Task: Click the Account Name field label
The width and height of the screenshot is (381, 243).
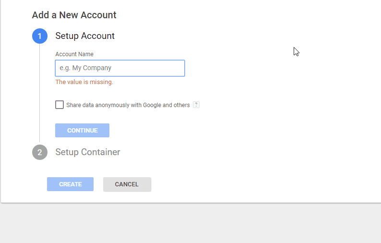Action: coord(74,54)
